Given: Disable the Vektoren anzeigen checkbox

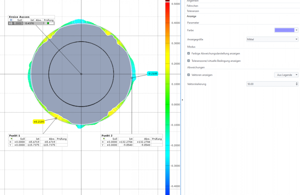Looking at the screenshot, I should point(189,75).
